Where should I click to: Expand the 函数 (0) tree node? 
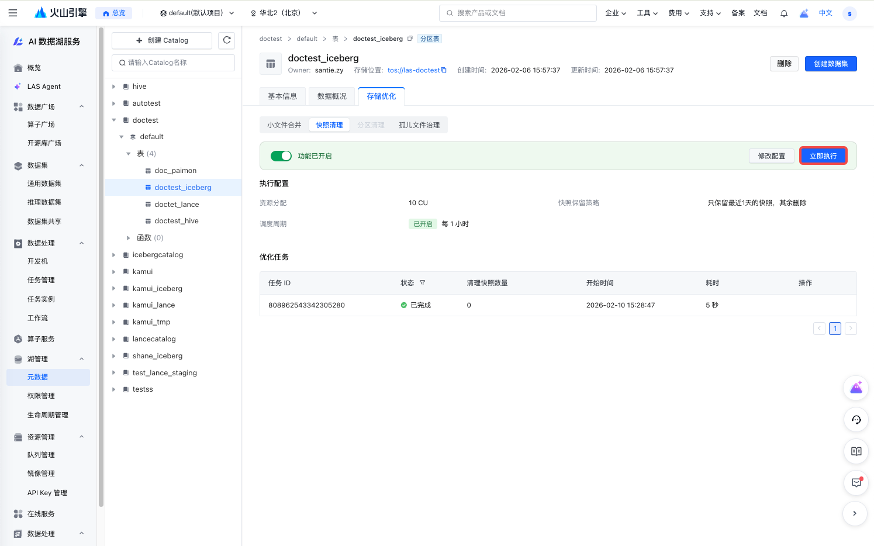click(x=129, y=238)
